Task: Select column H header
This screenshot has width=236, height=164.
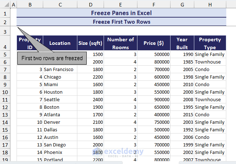Action: coord(210,5)
